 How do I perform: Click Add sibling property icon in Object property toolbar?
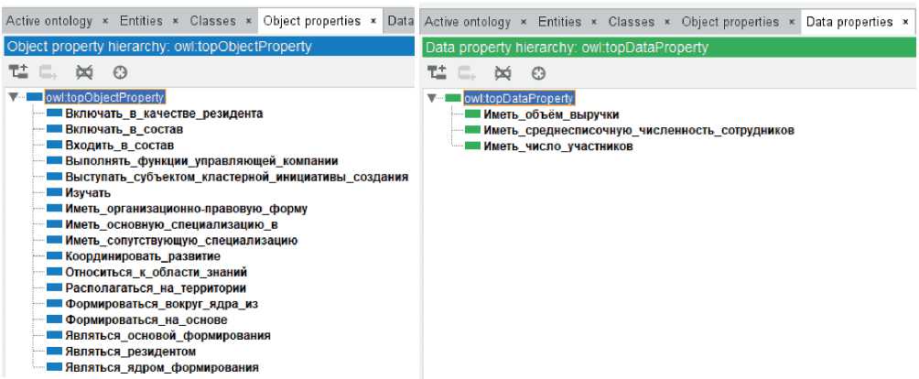pos(45,71)
